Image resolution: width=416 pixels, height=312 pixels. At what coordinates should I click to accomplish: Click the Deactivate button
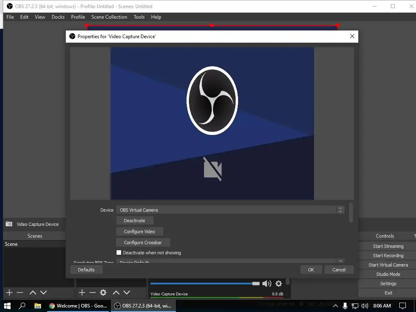[x=135, y=221]
